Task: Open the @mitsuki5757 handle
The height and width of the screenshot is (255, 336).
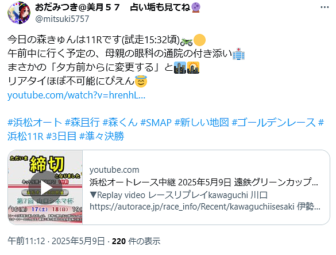Action: pyautogui.click(x=62, y=19)
